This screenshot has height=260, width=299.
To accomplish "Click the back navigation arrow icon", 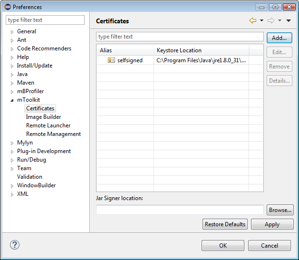I will (x=252, y=21).
